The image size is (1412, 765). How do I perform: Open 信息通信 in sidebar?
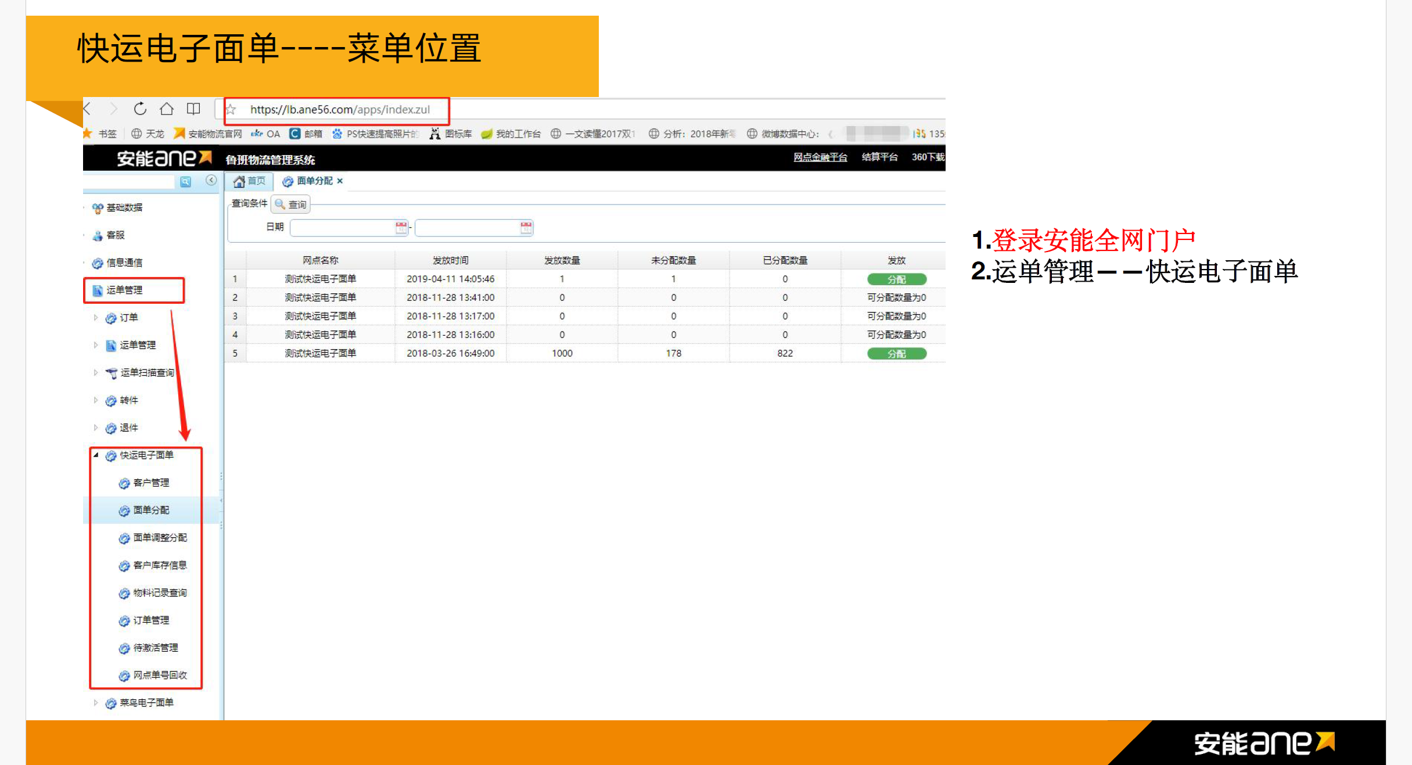coord(117,263)
